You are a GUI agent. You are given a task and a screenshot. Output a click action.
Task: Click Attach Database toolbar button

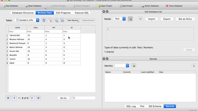[x=150, y=6]
